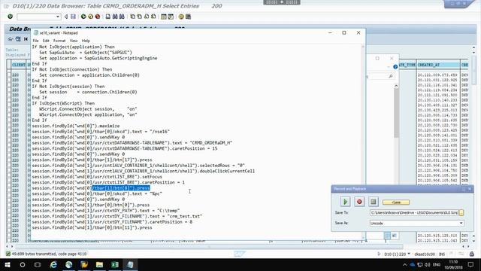Go to Next Page using toolbar icon
481x271 pixels.
[x=147, y=17]
